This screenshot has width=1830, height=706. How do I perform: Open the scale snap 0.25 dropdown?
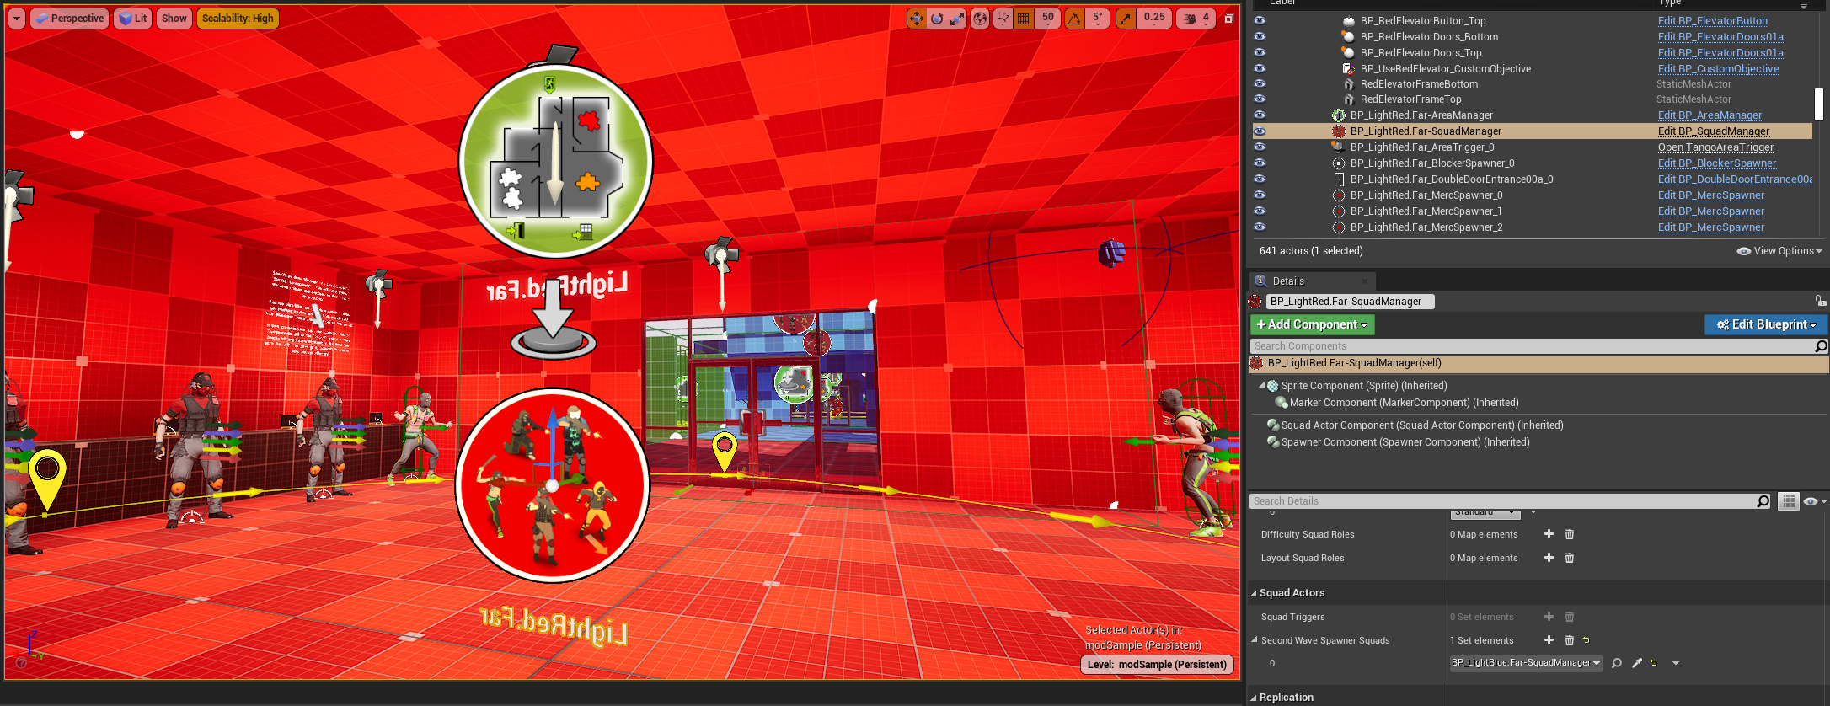1154,19
